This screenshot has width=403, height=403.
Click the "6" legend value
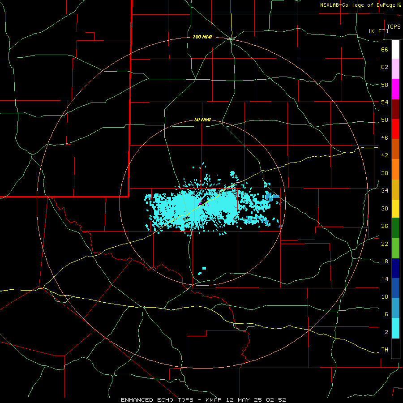pos(386,314)
